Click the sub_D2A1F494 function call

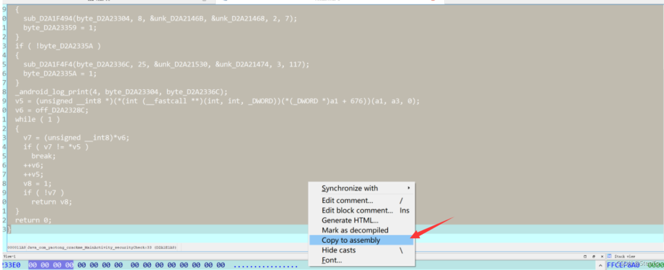pos(48,18)
